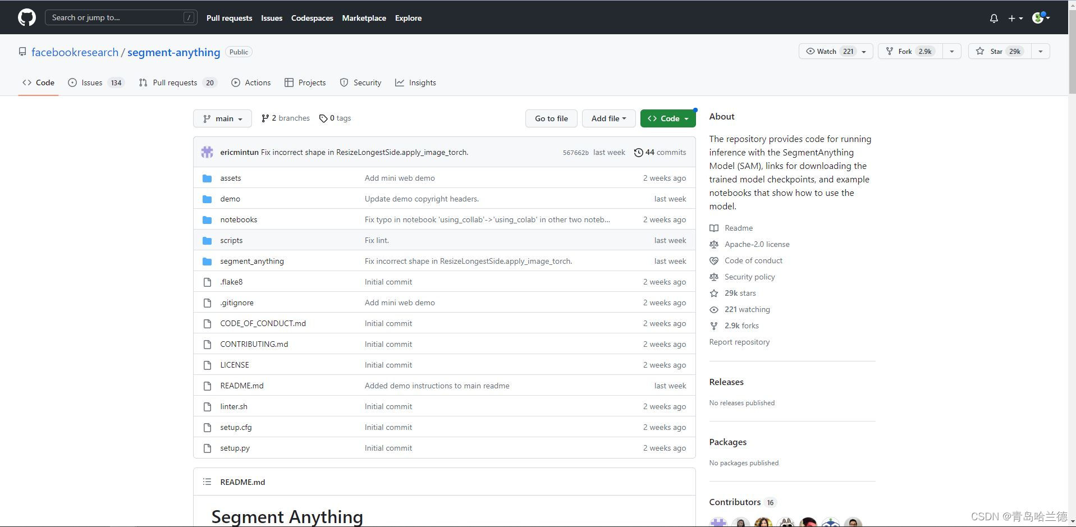Open the main branch selector
Viewport: 1076px width, 527px height.
pos(222,118)
